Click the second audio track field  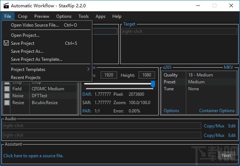click(102, 135)
